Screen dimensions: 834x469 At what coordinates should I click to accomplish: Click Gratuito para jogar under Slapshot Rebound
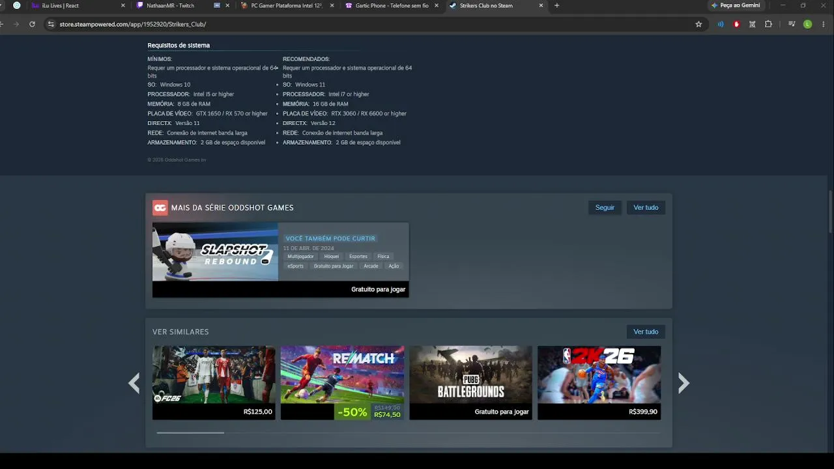(378, 289)
